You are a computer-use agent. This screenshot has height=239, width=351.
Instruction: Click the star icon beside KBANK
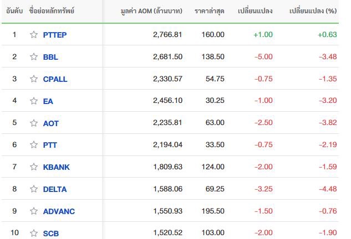click(x=34, y=167)
